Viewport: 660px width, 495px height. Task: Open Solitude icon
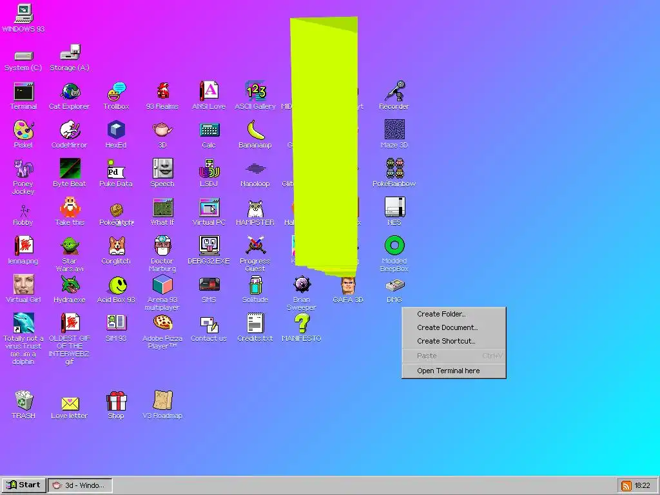click(255, 285)
